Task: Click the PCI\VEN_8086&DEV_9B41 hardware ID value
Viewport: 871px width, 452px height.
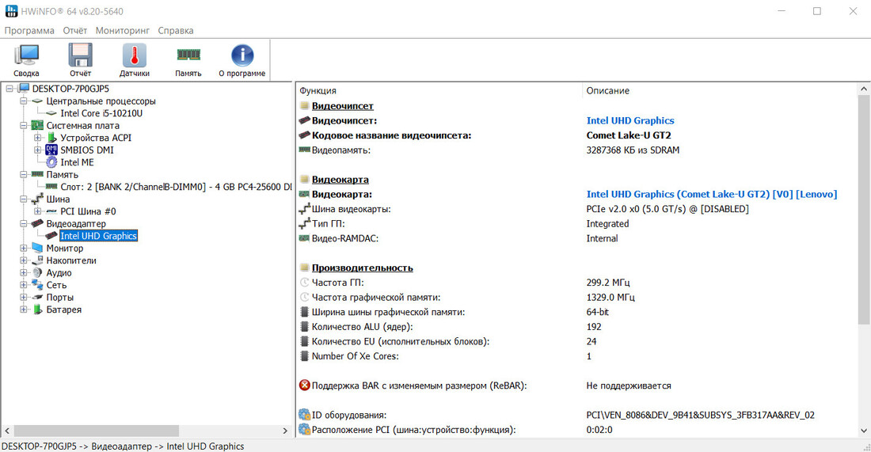Action: point(700,415)
